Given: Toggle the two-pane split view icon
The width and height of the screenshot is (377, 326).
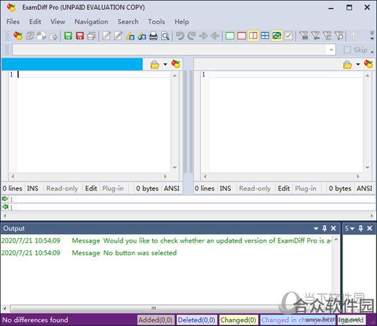Looking at the screenshot, I should tap(253, 36).
